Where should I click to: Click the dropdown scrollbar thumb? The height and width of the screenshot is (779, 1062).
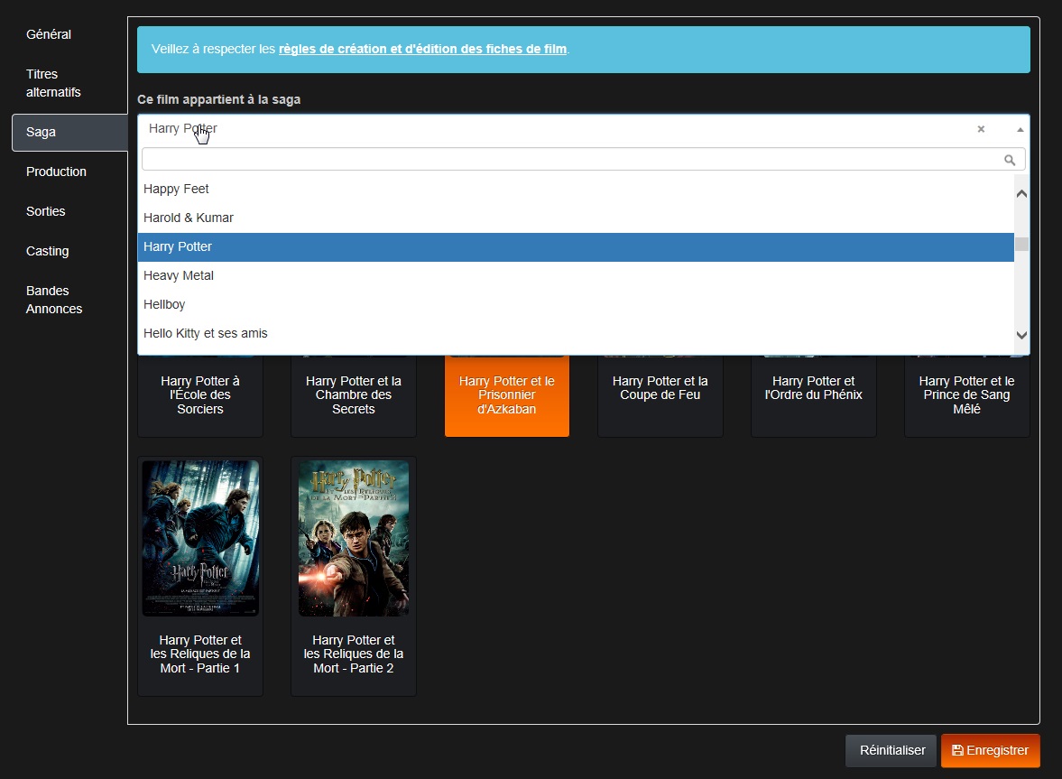[1021, 244]
